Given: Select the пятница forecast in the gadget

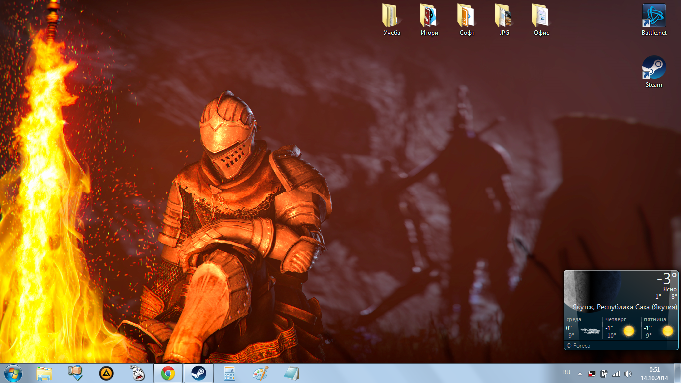Looking at the screenshot, I should pyautogui.click(x=660, y=327).
